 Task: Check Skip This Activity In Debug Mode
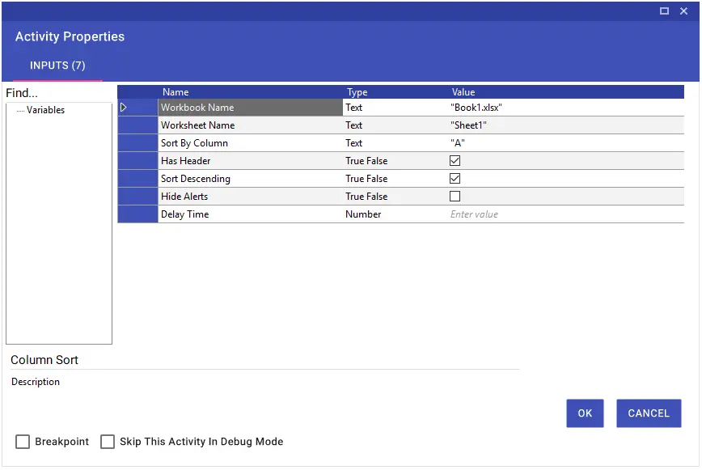point(108,442)
